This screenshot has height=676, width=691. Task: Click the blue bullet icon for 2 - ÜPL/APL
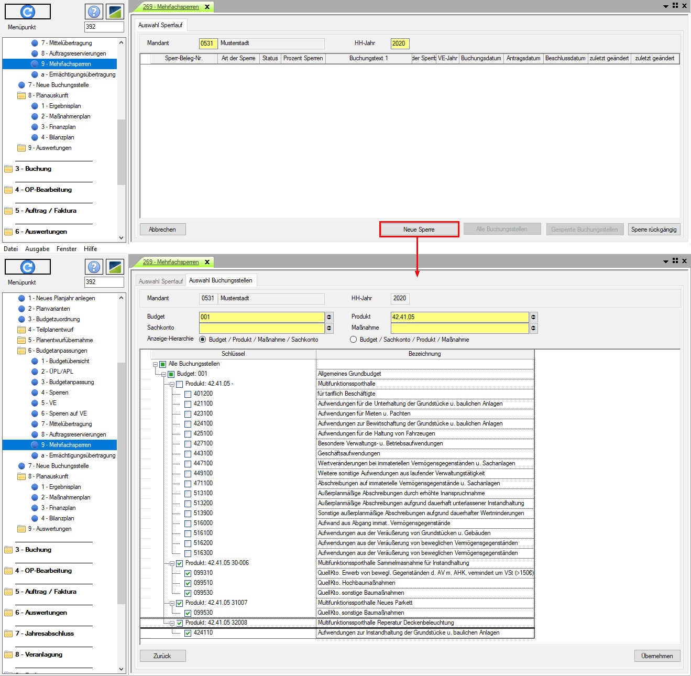[35, 372]
